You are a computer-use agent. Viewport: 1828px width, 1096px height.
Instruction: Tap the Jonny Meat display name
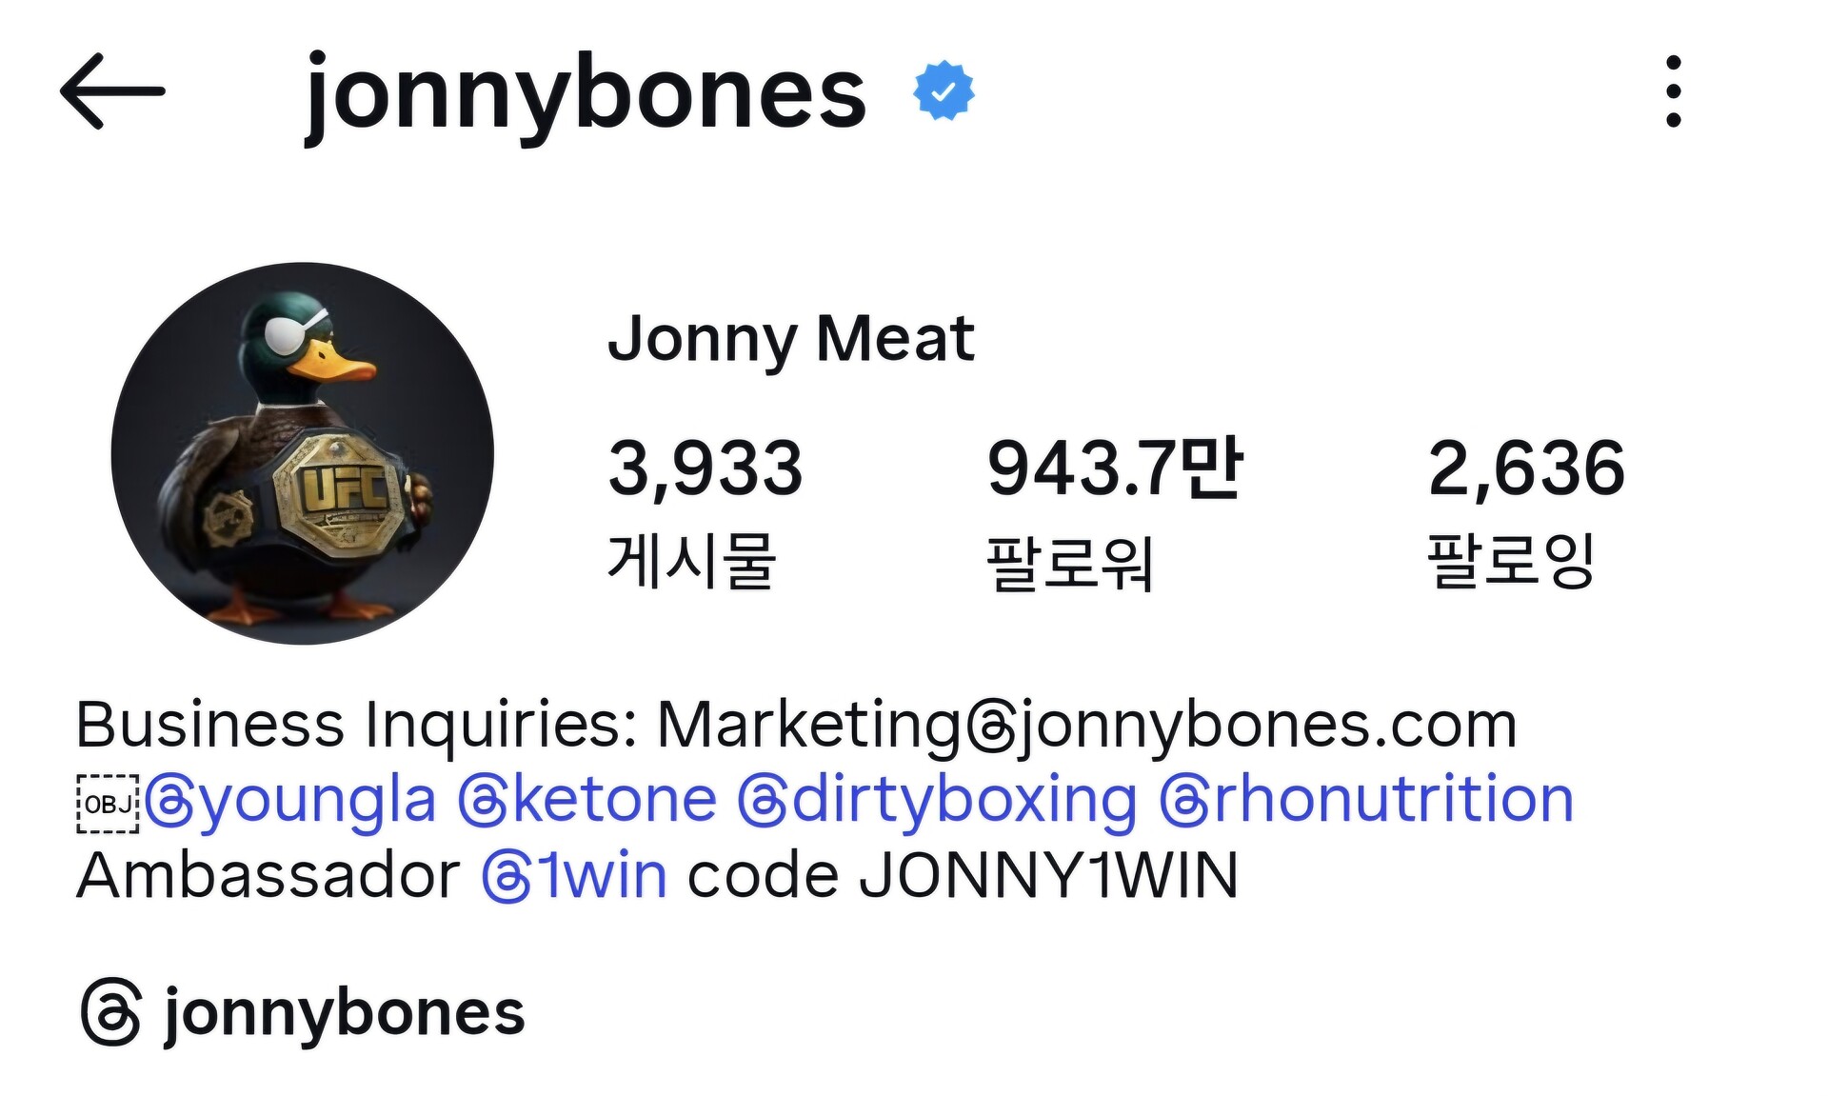[x=791, y=339]
